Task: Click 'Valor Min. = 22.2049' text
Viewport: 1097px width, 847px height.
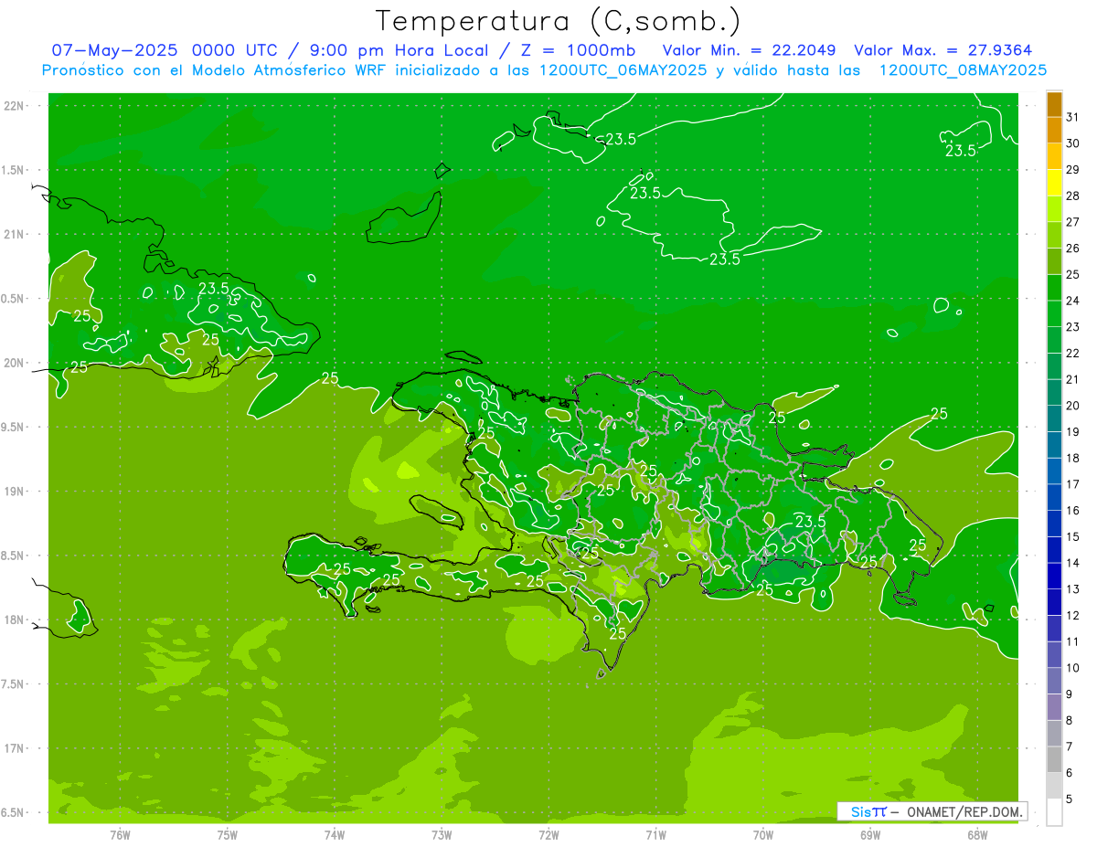Action: (749, 50)
